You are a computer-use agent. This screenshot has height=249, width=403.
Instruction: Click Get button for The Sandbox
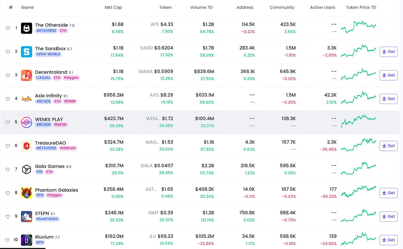(388, 52)
